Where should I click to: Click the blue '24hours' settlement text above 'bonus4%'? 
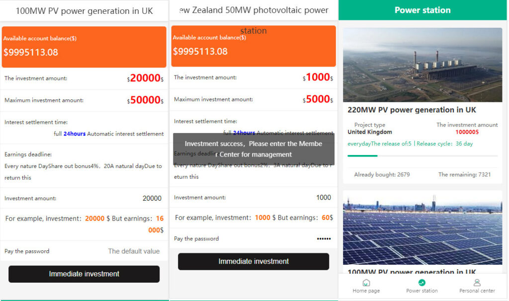[75, 134]
